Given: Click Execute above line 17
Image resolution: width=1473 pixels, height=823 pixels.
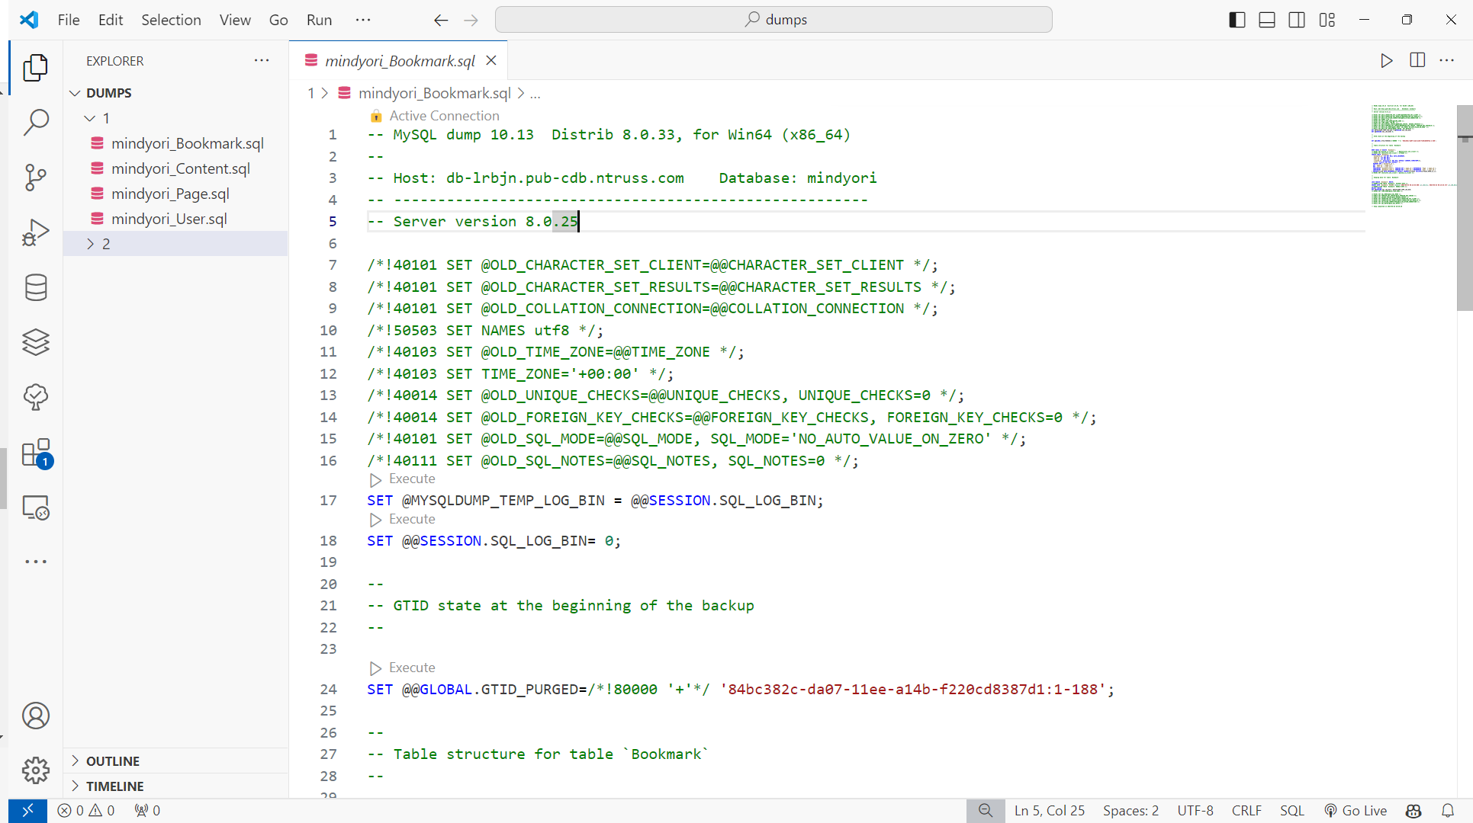Looking at the screenshot, I should click(x=411, y=479).
